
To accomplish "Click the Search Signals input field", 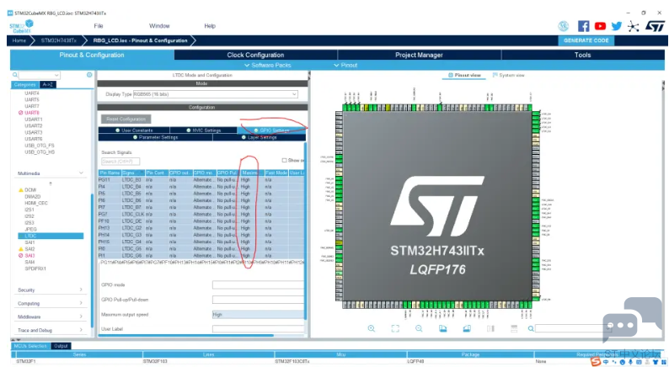I will pos(120,162).
